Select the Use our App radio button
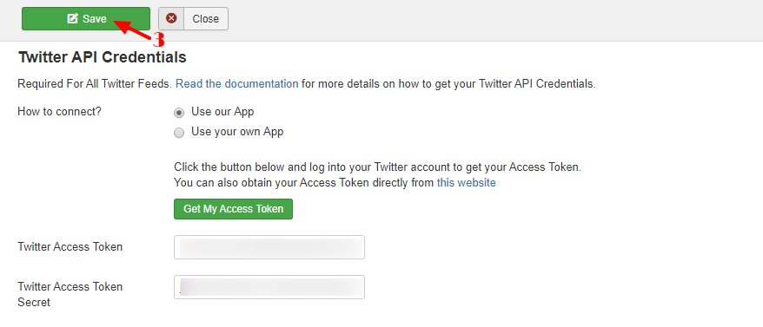Image resolution: width=763 pixels, height=327 pixels. pos(180,113)
